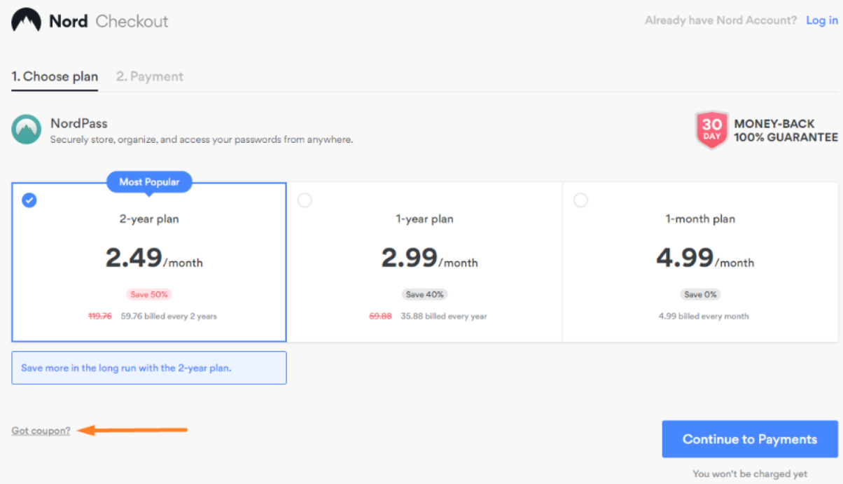The width and height of the screenshot is (843, 484).
Task: Click the crossed-out 59.88 price
Action: 380,317
